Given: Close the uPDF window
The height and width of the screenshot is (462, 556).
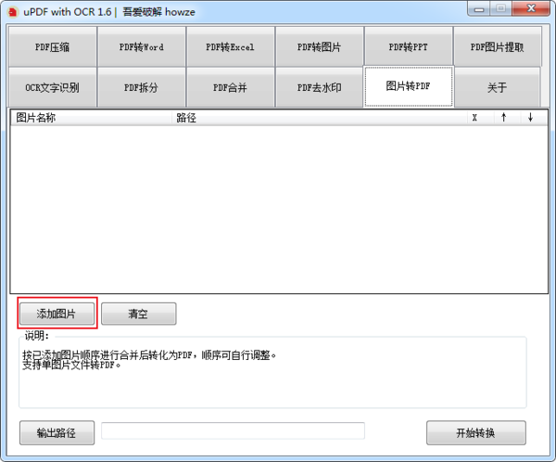Looking at the screenshot, I should (531, 9).
